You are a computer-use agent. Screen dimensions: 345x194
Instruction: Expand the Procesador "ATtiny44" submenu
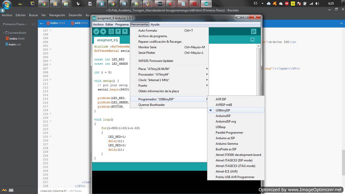click(x=169, y=75)
